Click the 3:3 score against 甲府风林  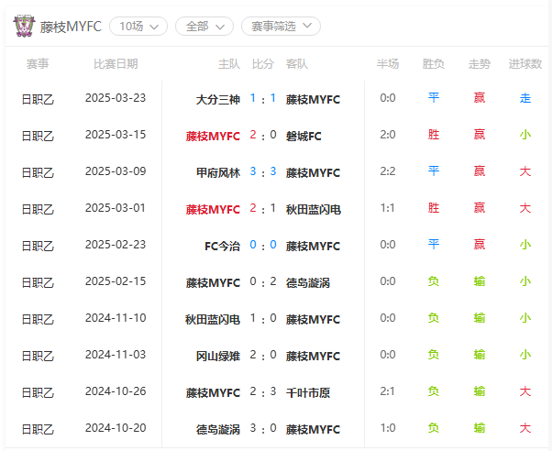[x=263, y=171]
